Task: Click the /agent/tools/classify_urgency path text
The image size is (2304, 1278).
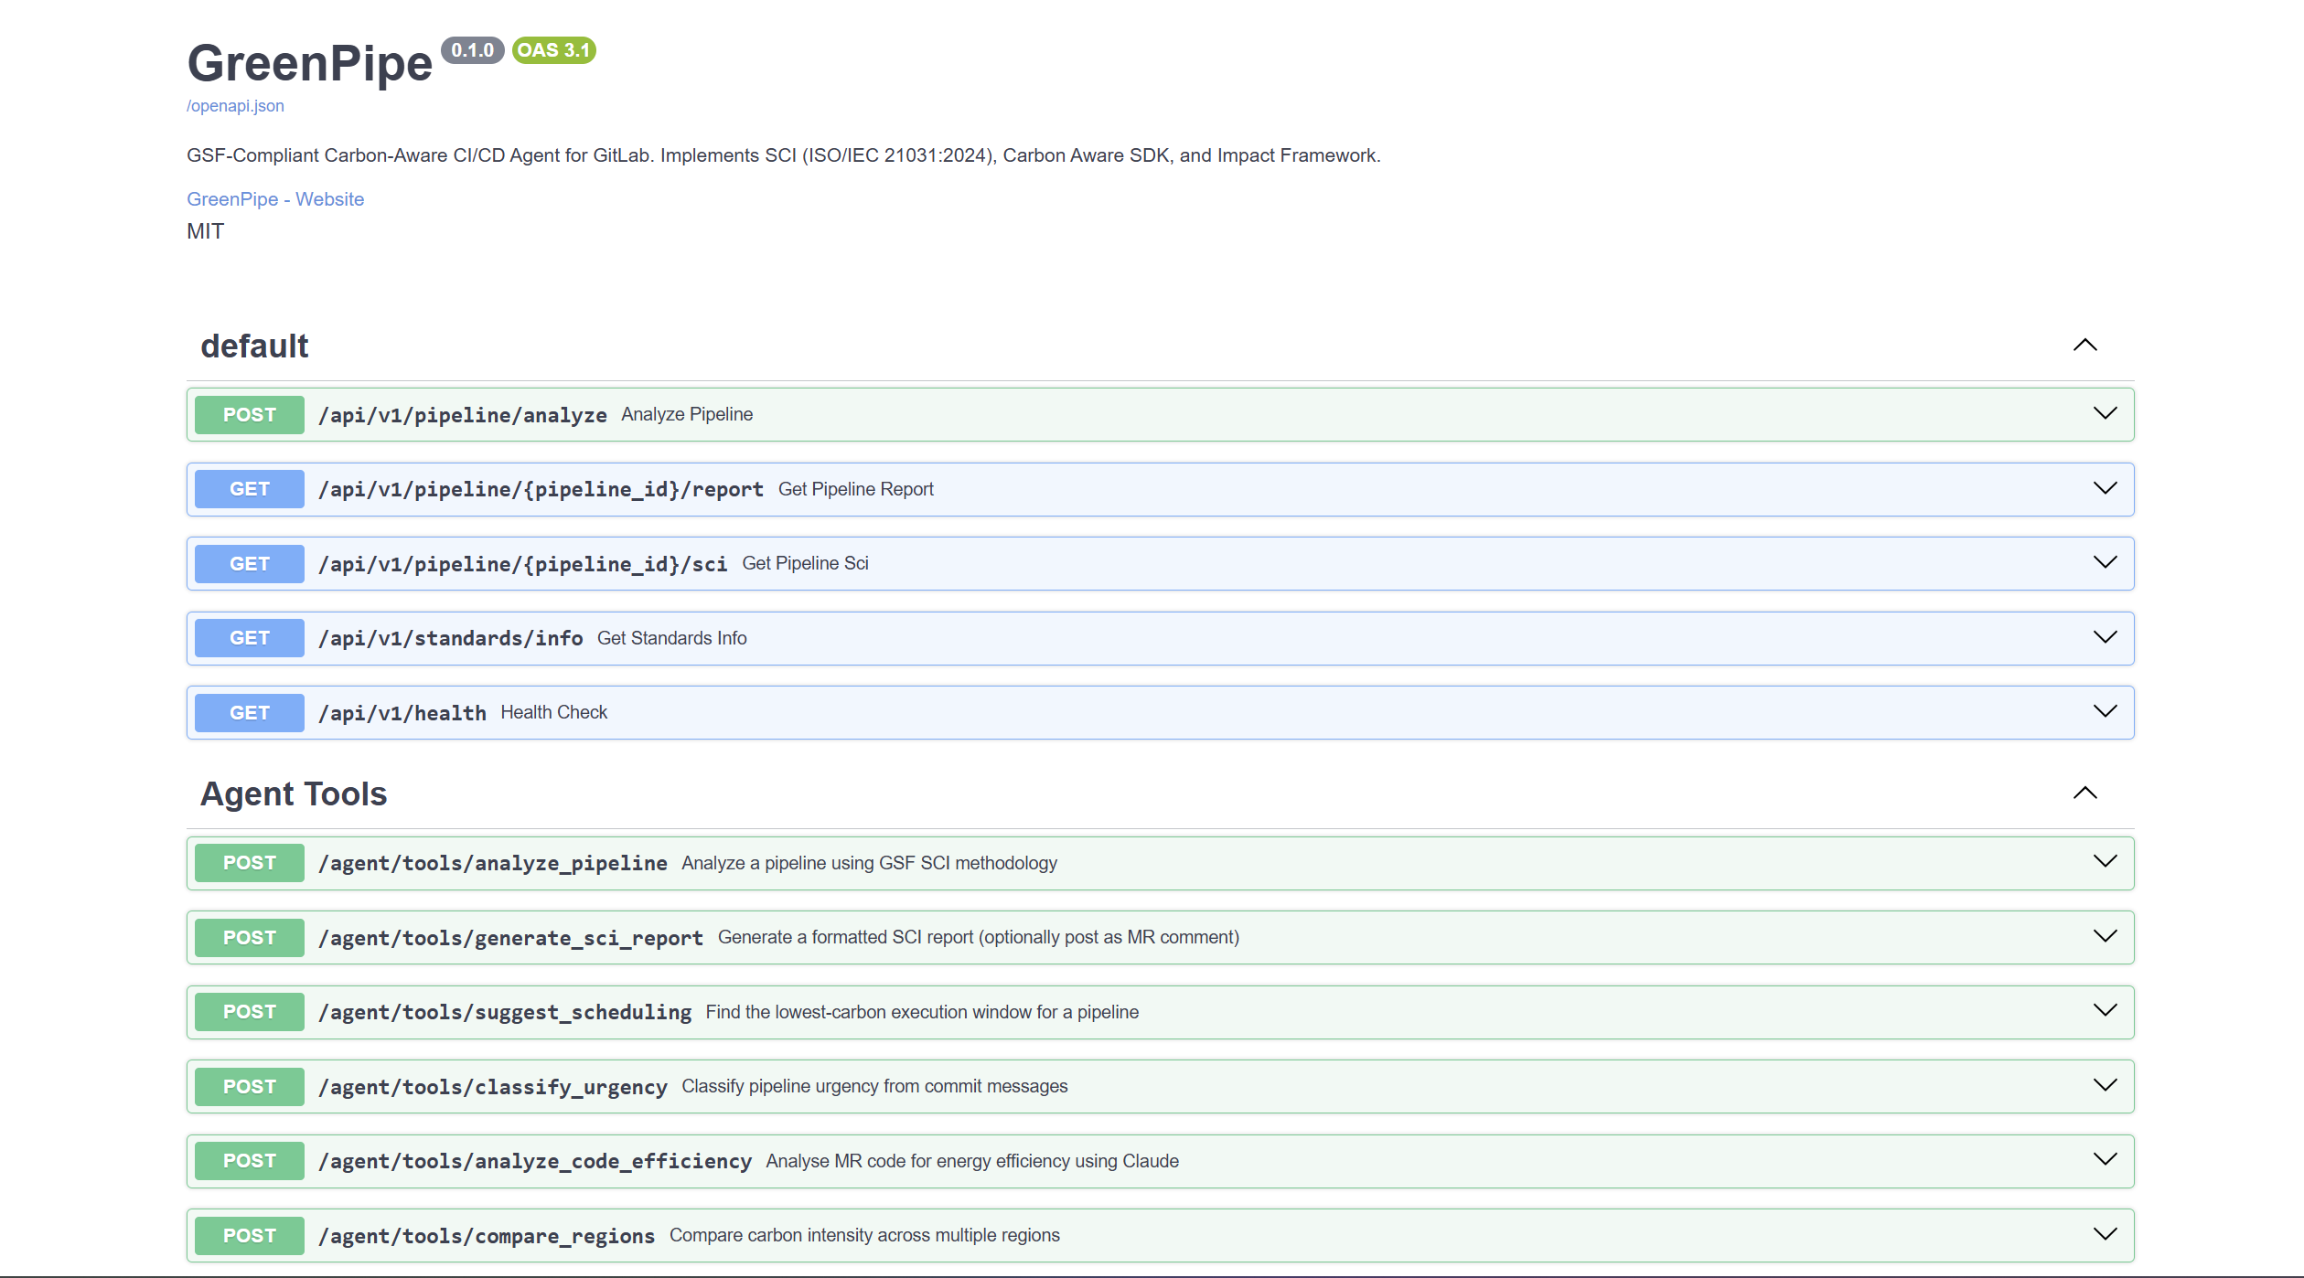Action: click(x=492, y=1087)
